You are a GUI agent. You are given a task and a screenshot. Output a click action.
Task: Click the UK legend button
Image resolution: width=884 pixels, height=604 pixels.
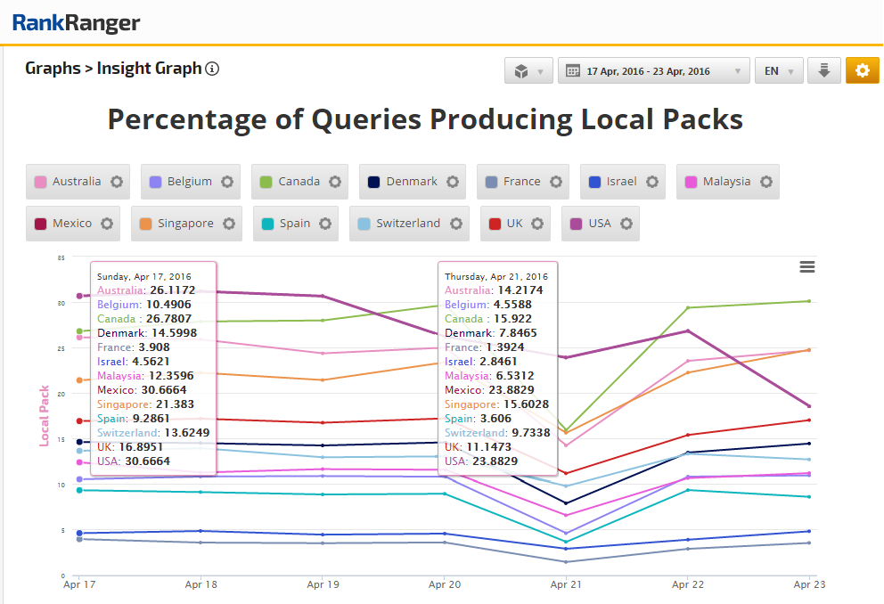[514, 224]
